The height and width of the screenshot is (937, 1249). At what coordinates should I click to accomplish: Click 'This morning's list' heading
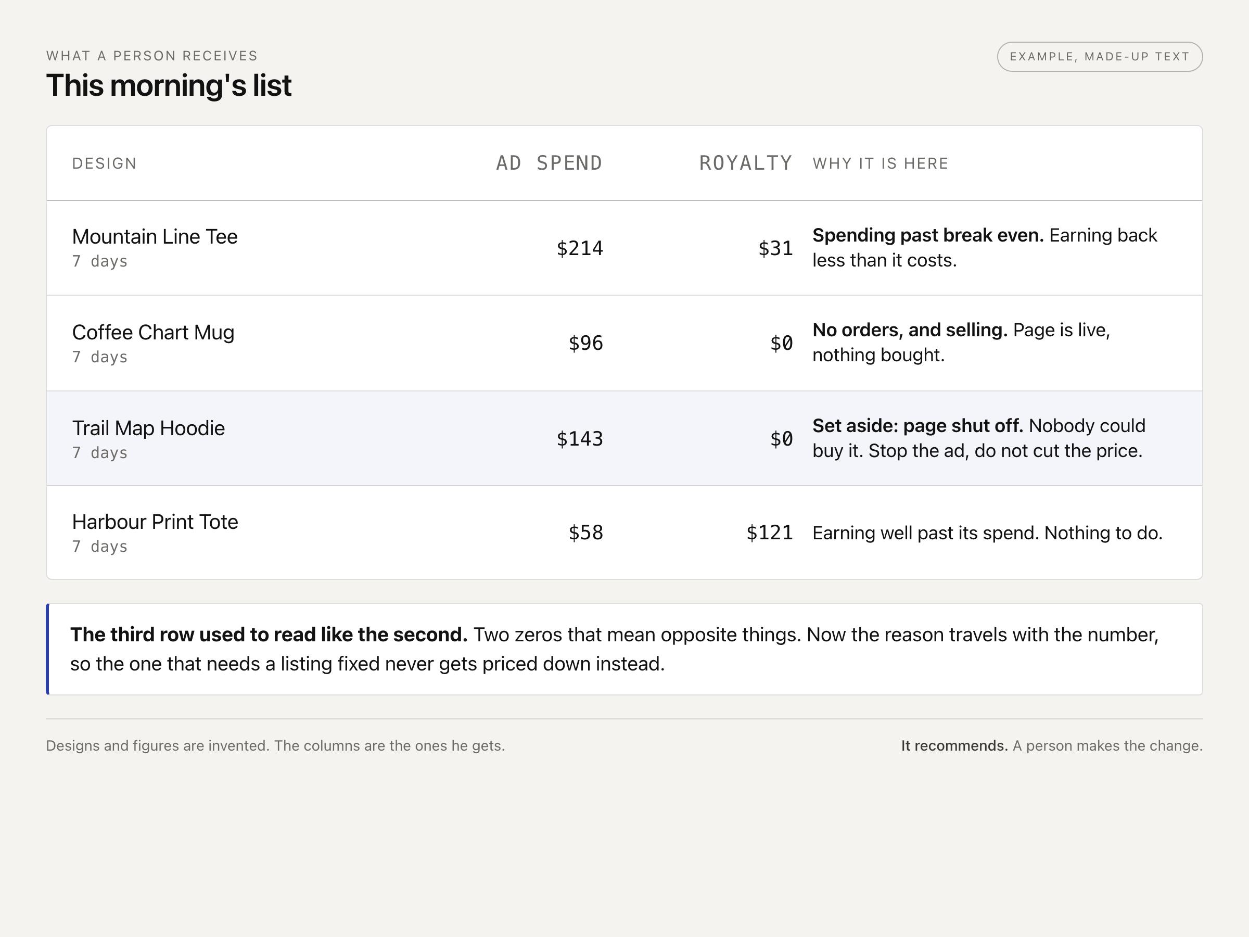pyautogui.click(x=169, y=85)
